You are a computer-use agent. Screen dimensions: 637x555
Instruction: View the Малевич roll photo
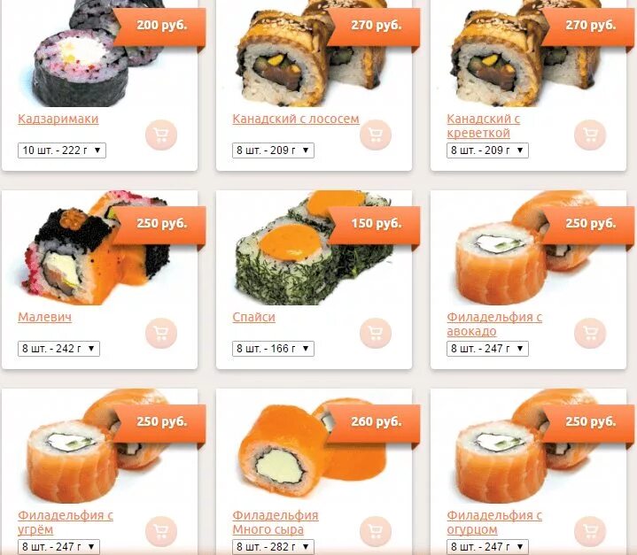click(x=96, y=248)
